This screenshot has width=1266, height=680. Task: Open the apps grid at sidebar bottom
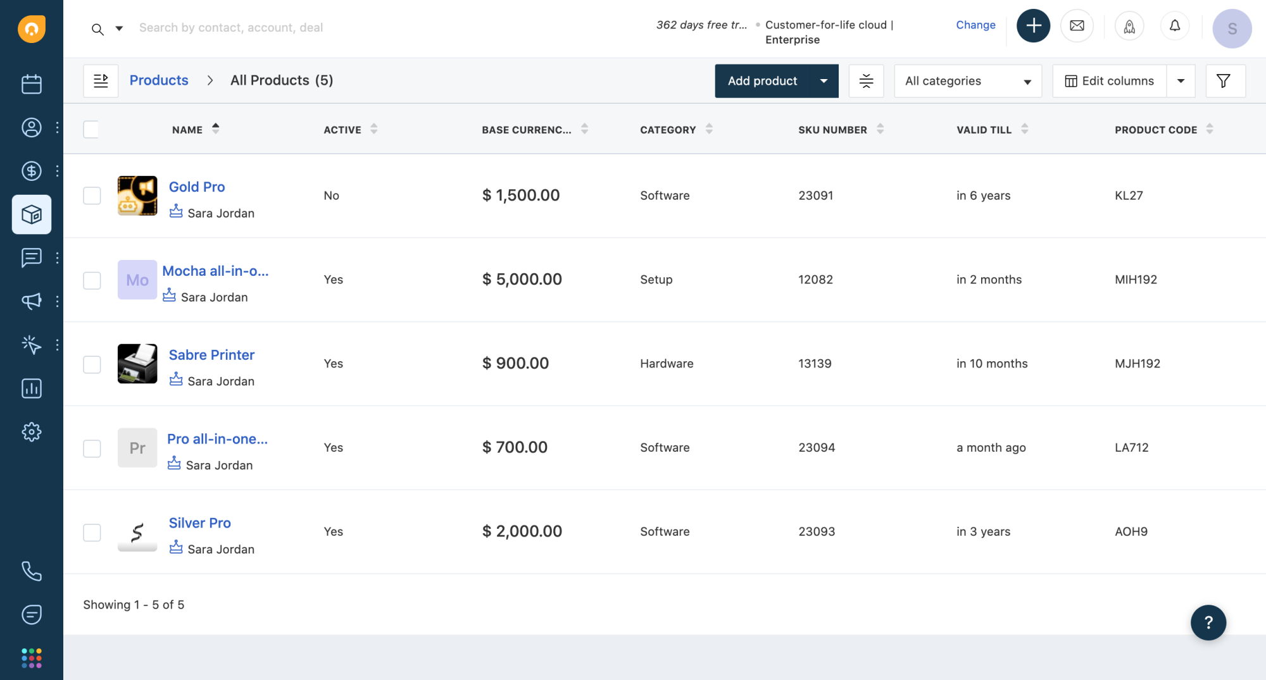tap(32, 658)
